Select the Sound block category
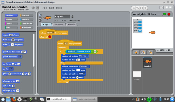175x102 pixels. (11, 23)
